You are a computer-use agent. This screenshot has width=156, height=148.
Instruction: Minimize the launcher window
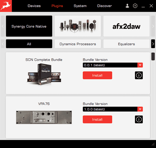(143, 7)
